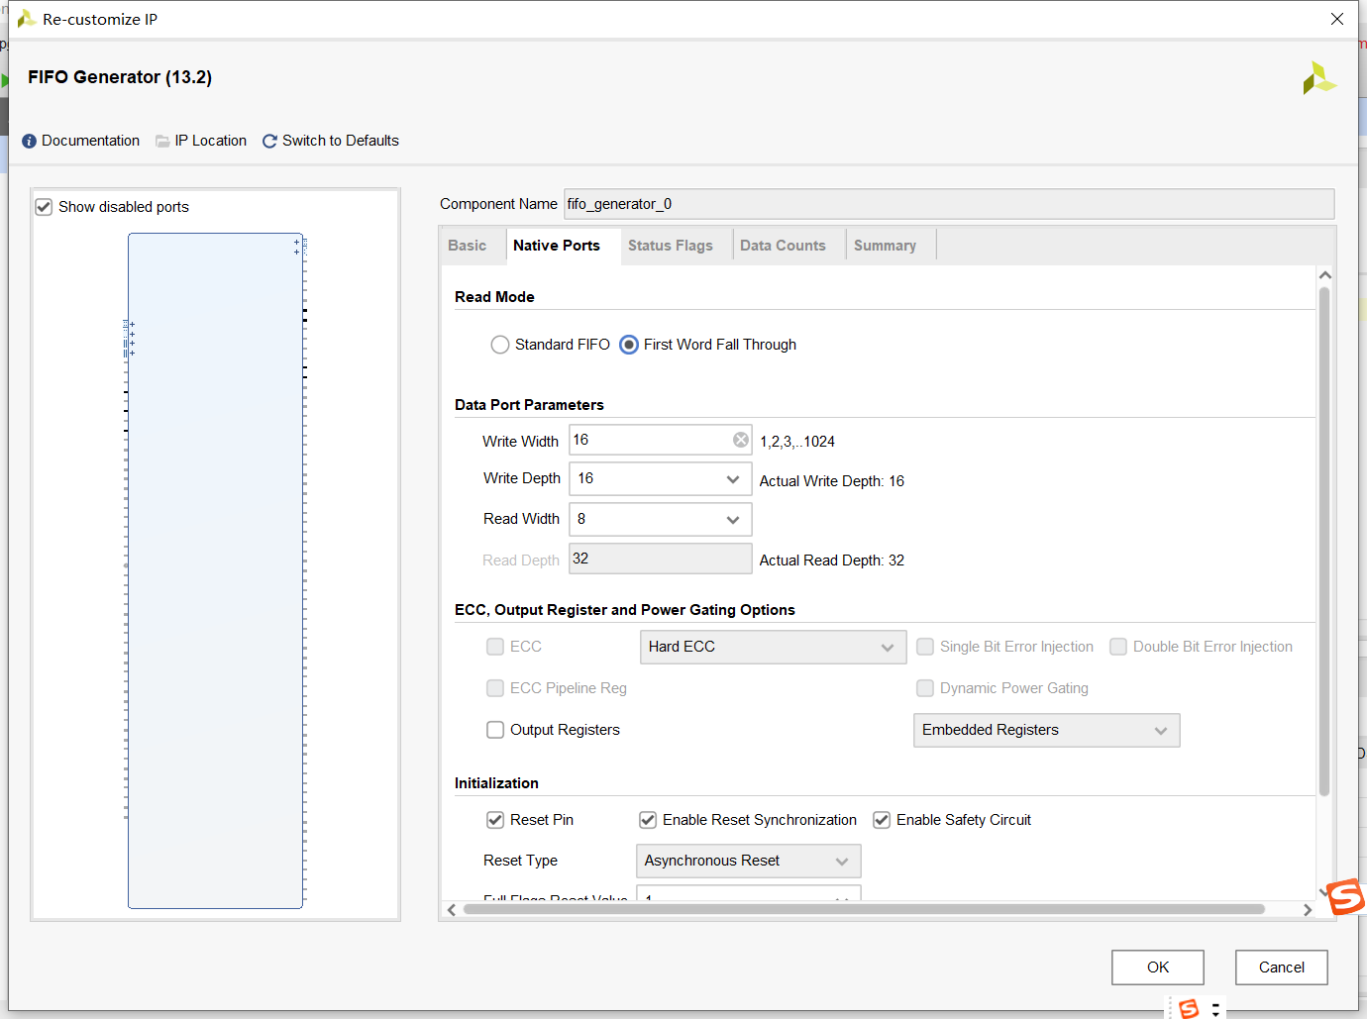The width and height of the screenshot is (1367, 1019).
Task: Close the Re-customize IP dialog
Action: tap(1337, 19)
